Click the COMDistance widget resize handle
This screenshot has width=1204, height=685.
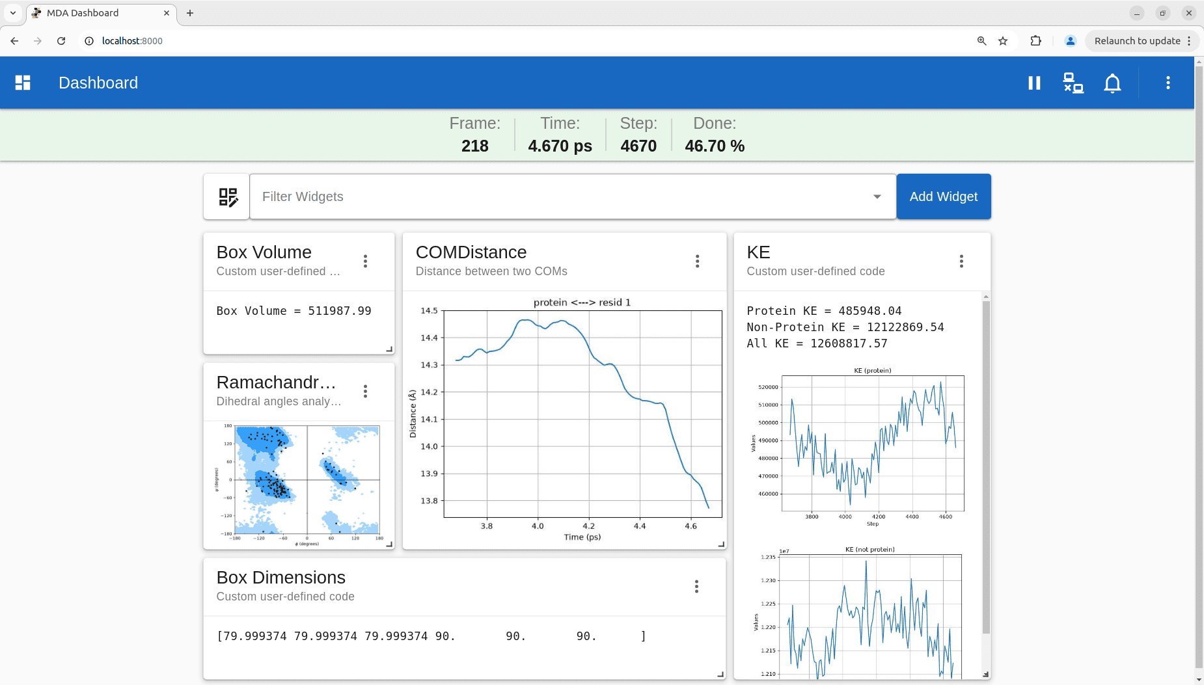click(721, 544)
